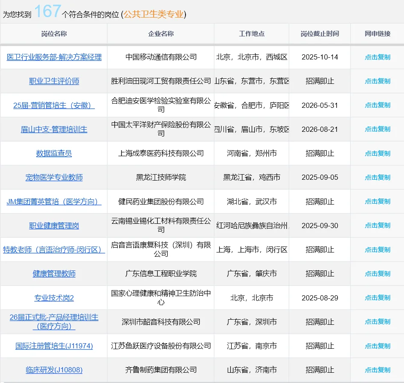The height and width of the screenshot is (383, 404).
Task: Click 点击复制 for 齐鲁制药集团 row
Action: point(378,370)
